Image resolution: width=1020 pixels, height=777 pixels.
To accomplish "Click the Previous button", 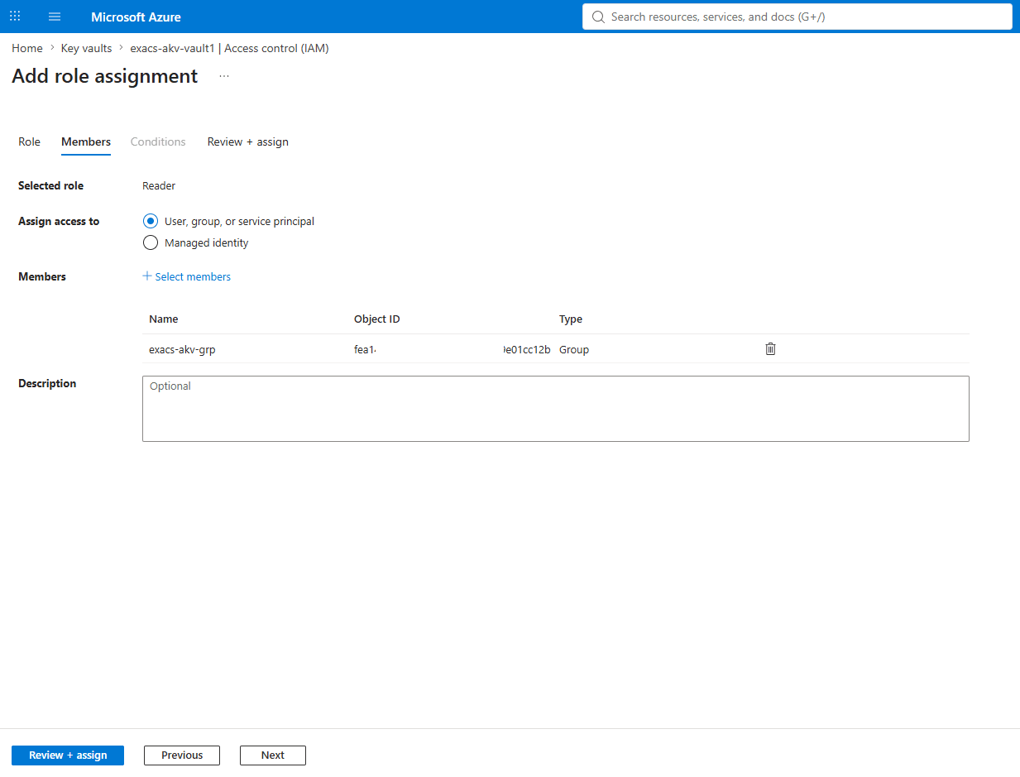I will (x=182, y=755).
